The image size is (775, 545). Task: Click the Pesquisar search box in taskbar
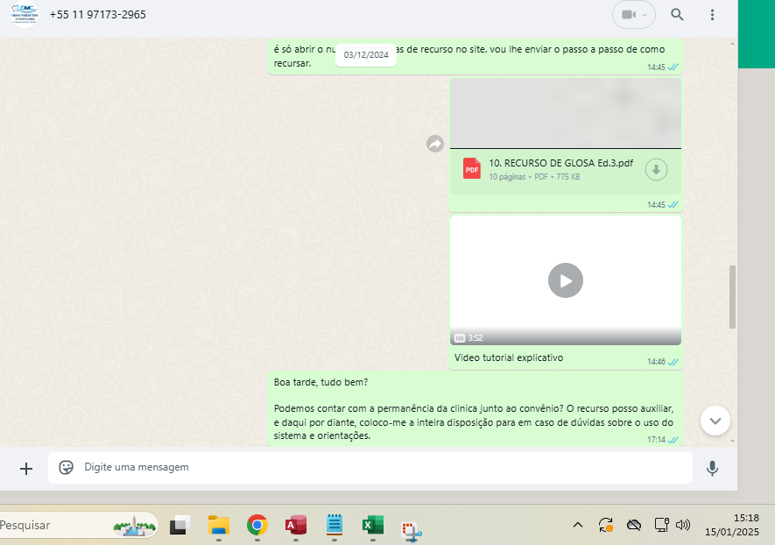(53, 525)
